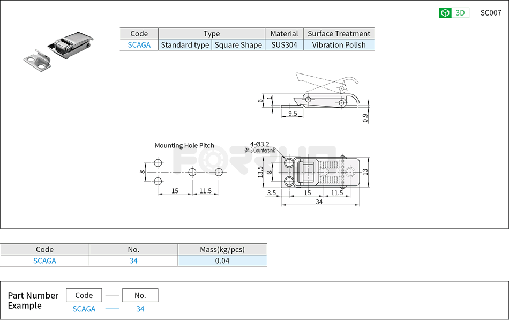Click the Surface Treatment column header
Viewport: 509px width, 320px height.
coord(339,33)
